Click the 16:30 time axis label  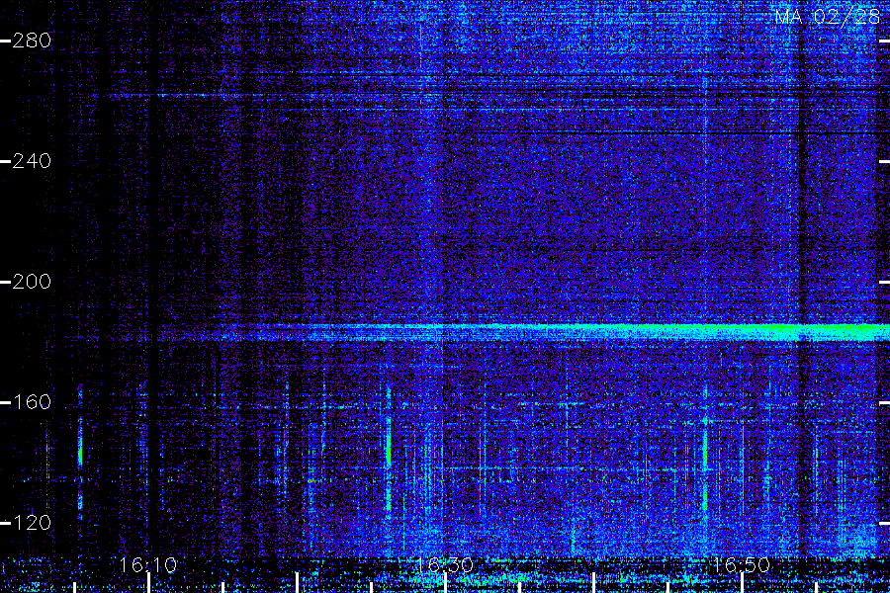point(444,564)
